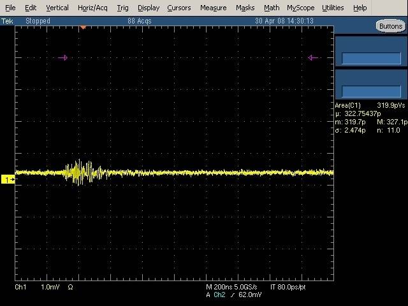Click the right magenta arrow marker

coord(312,58)
